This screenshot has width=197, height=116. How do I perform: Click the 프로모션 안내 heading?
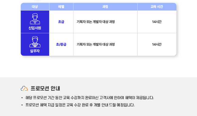[x=45, y=89]
